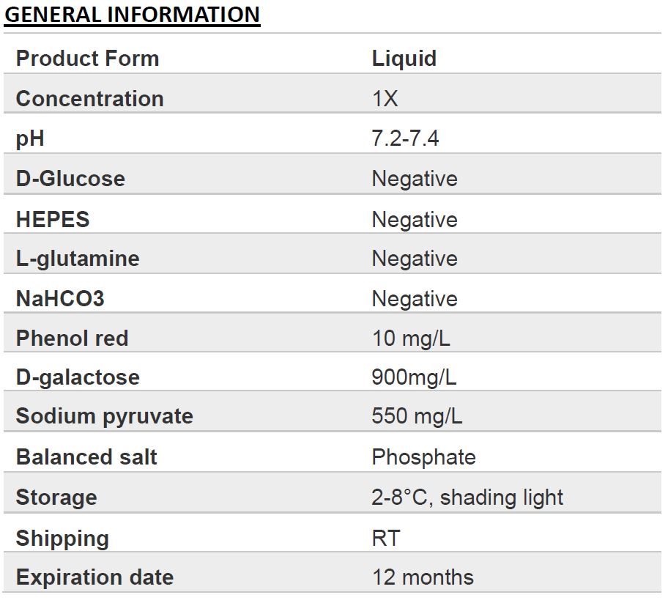Select the Product Form label
The image size is (668, 603).
pyautogui.click(x=87, y=59)
